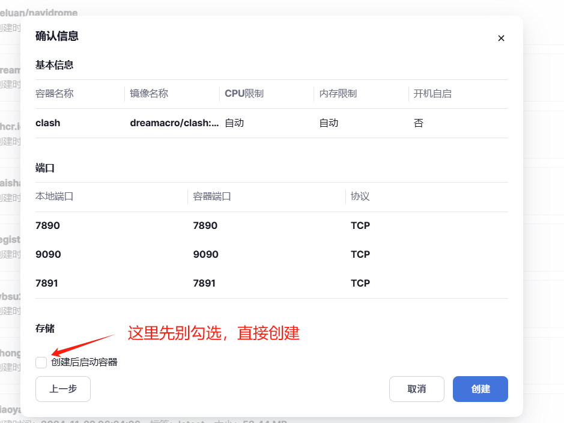The height and width of the screenshot is (423, 564).
Task: Click the 协议 column header
Action: coord(360,196)
